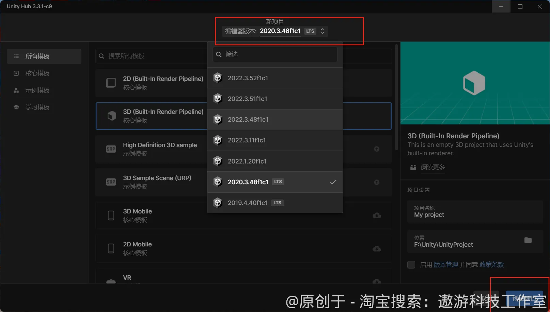This screenshot has height=312, width=550.
Task: Enable the version control checkbox
Action: coord(411,265)
